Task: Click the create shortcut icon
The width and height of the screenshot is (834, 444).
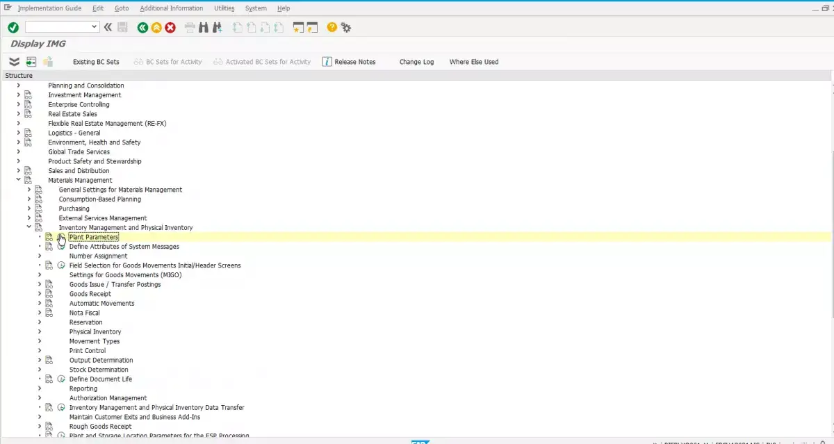Action: pyautogui.click(x=312, y=27)
